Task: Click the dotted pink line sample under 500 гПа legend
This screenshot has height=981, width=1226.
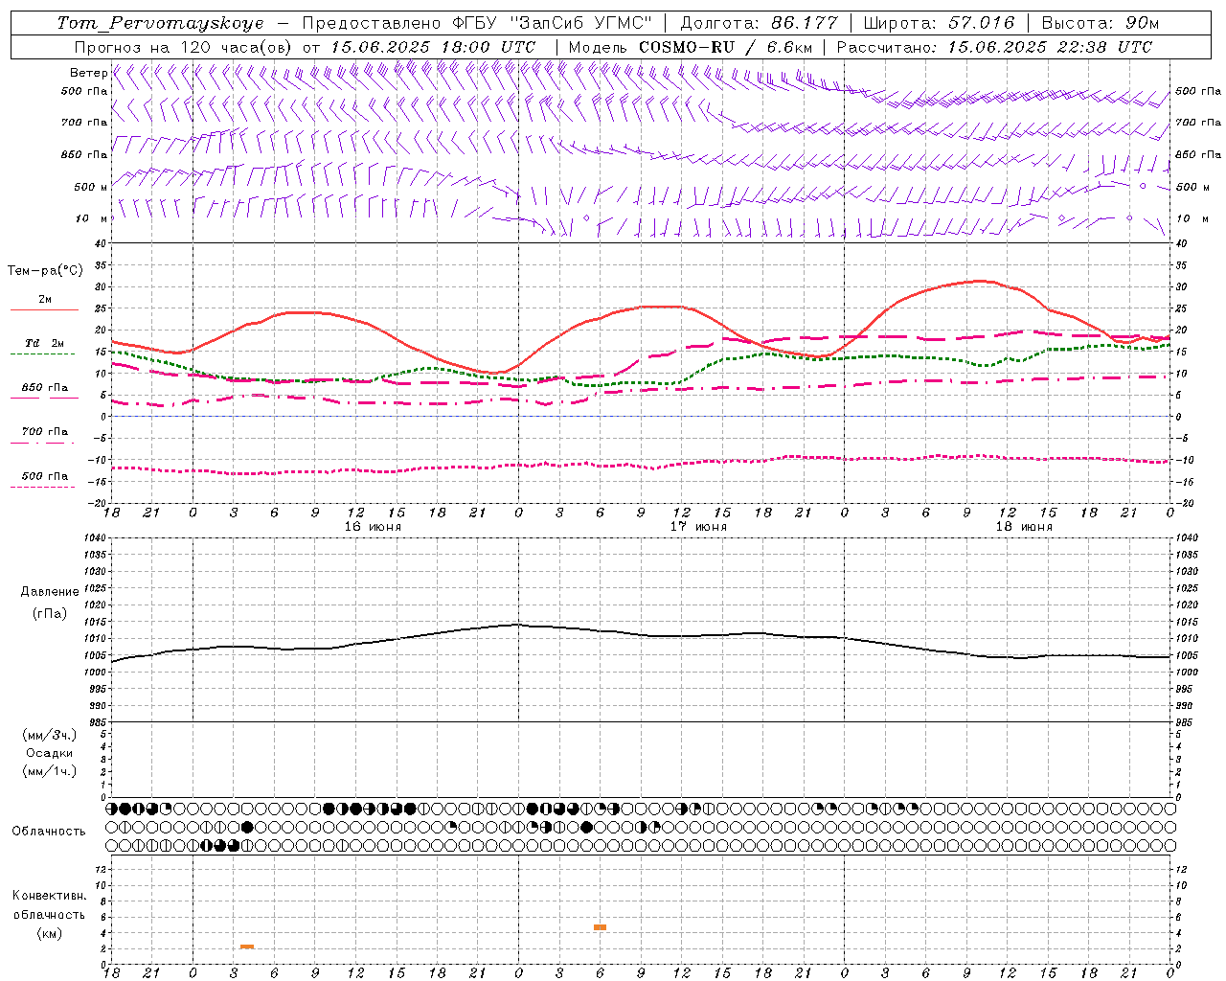Action: click(43, 487)
